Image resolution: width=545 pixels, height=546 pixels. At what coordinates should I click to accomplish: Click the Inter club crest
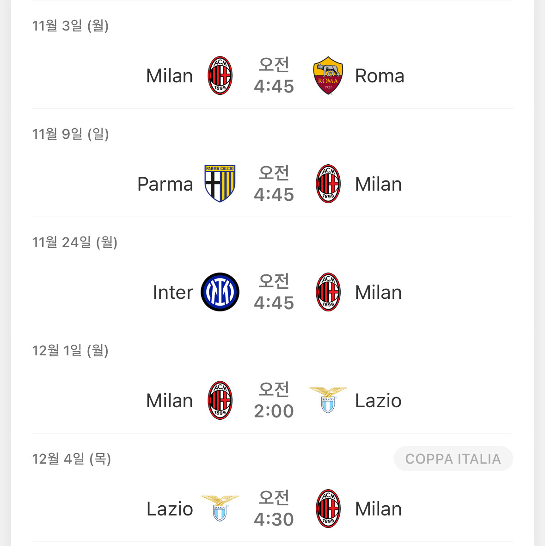[220, 292]
